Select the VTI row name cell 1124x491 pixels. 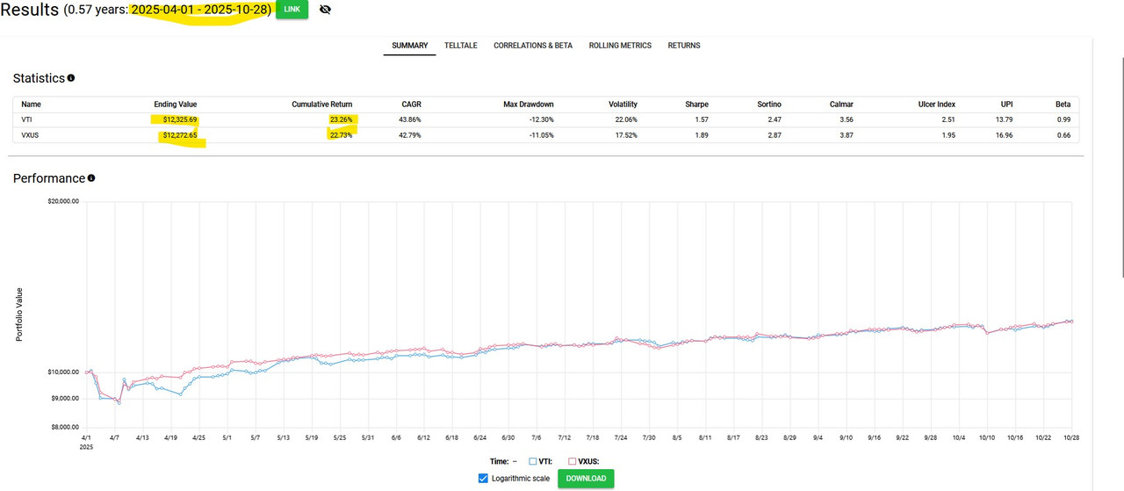(27, 119)
